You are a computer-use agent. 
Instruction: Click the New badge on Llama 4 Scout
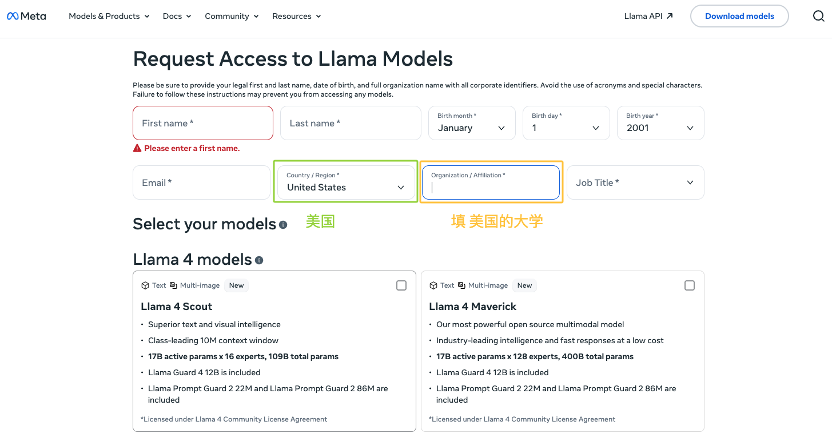[236, 285]
